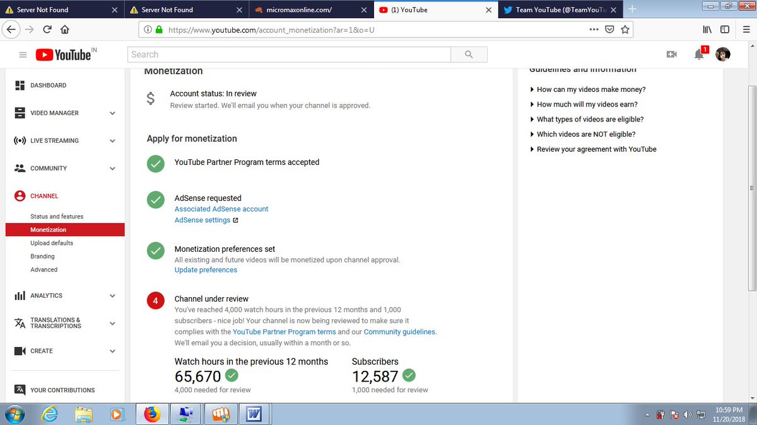Image resolution: width=757 pixels, height=425 pixels.
Task: Click the page vertical scrollbar
Action: tap(751, 187)
